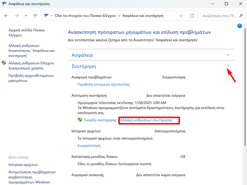The height and width of the screenshot is (185, 247).
Task: Click the 'Δεν απαιτείται ενέργεια' status text
Action: (166, 96)
